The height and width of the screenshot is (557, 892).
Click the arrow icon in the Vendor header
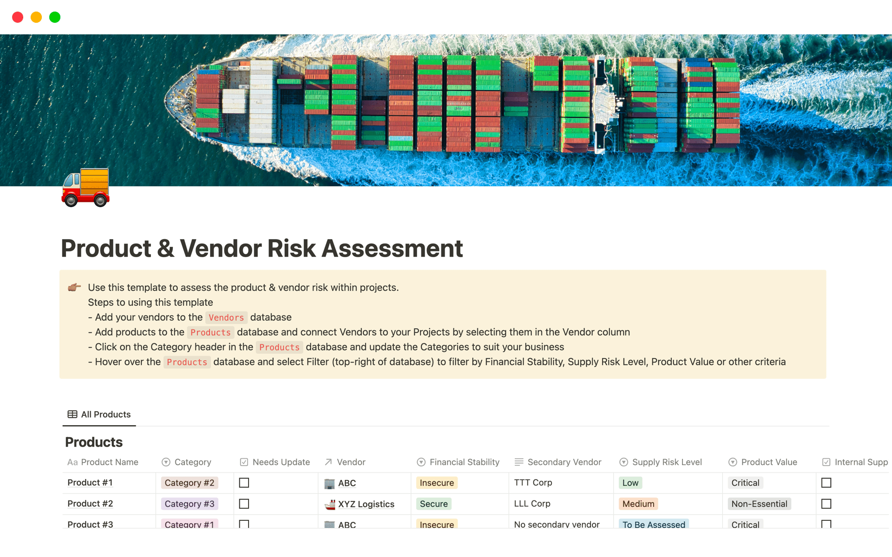pos(328,462)
